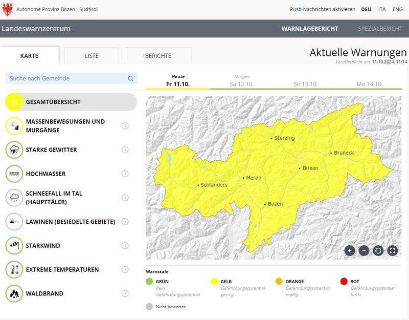Viewport: 409px width, 320px height.
Task: Select the Waldbrand forest fire icon
Action: coord(14,294)
